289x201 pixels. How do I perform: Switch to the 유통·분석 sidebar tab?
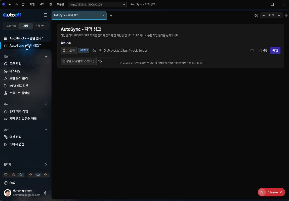point(40,26)
